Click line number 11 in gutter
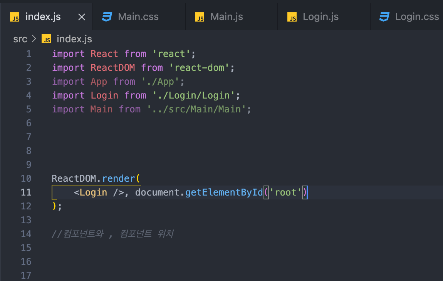The height and width of the screenshot is (281, 443). (26, 192)
